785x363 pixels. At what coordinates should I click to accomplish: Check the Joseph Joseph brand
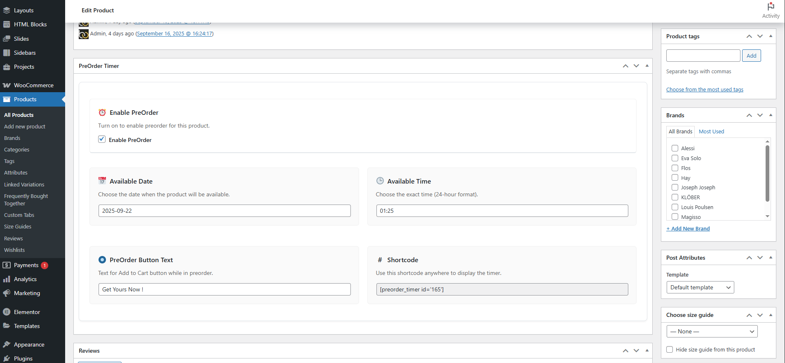click(x=675, y=187)
